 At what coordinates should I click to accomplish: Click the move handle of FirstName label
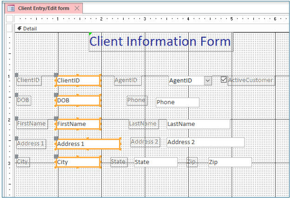click(x=17, y=119)
